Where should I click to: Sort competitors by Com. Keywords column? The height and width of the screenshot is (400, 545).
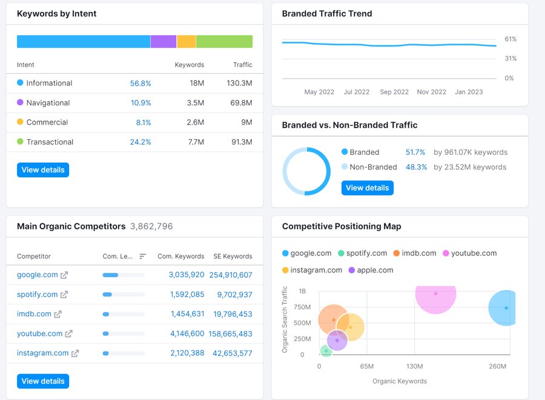pyautogui.click(x=180, y=257)
